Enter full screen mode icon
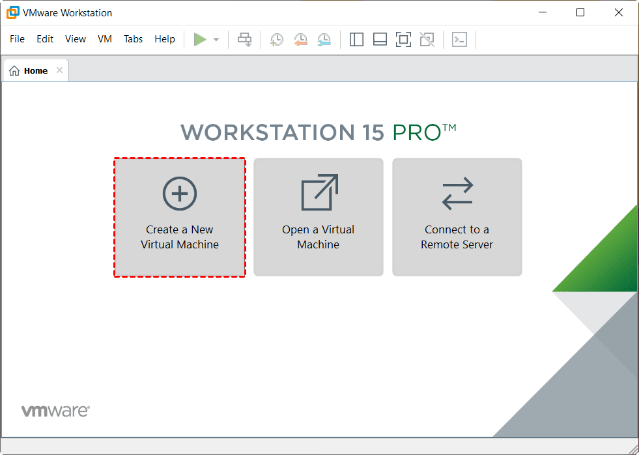Image resolution: width=639 pixels, height=455 pixels. point(403,40)
